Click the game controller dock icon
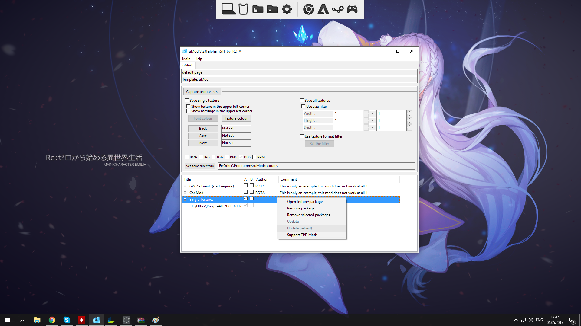581x326 pixels. (x=352, y=9)
